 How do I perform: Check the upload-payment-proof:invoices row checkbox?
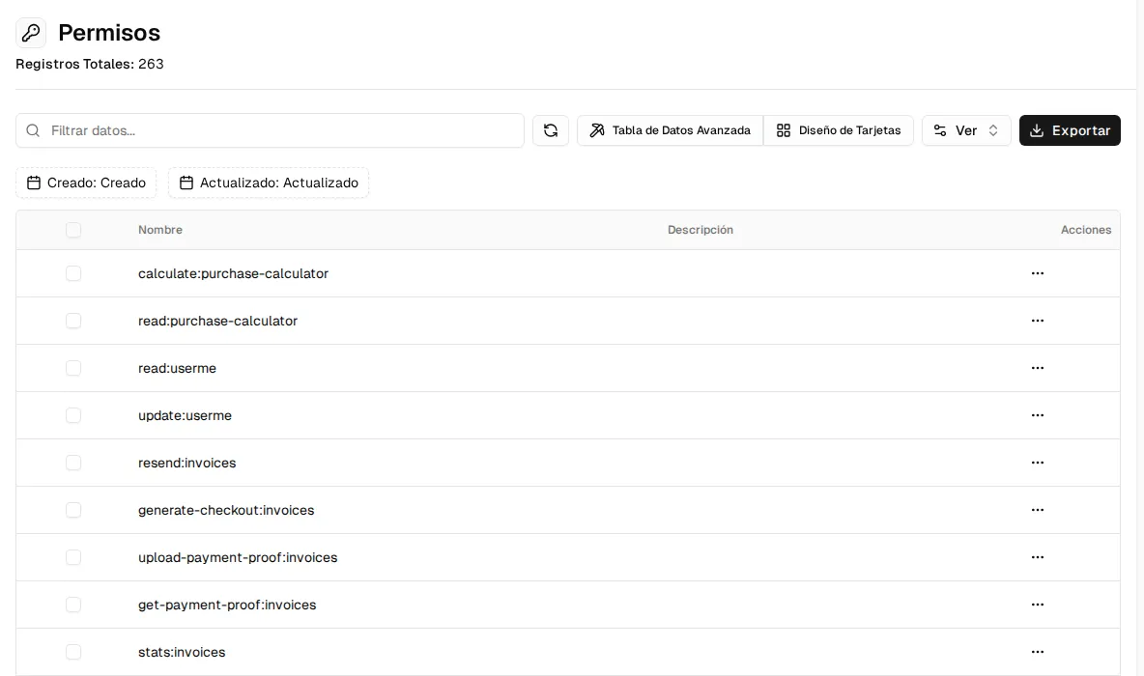point(73,557)
